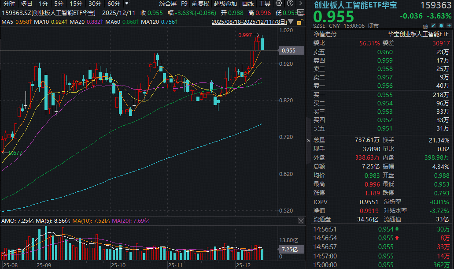Click the 0.955 price marker on axis

pyautogui.click(x=290, y=51)
